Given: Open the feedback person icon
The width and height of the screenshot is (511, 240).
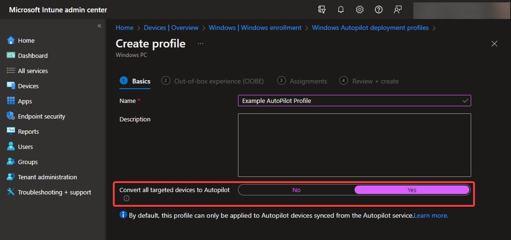Looking at the screenshot, I should pos(397,9).
